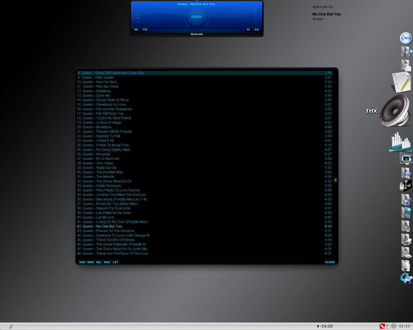413x330 pixels.
Task: Open the pictures folder dock icon
Action: tap(406, 173)
